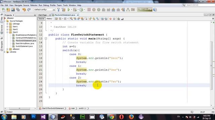Open the Tools menu
The width and height of the screenshot is (215, 120).
pos(65,5)
